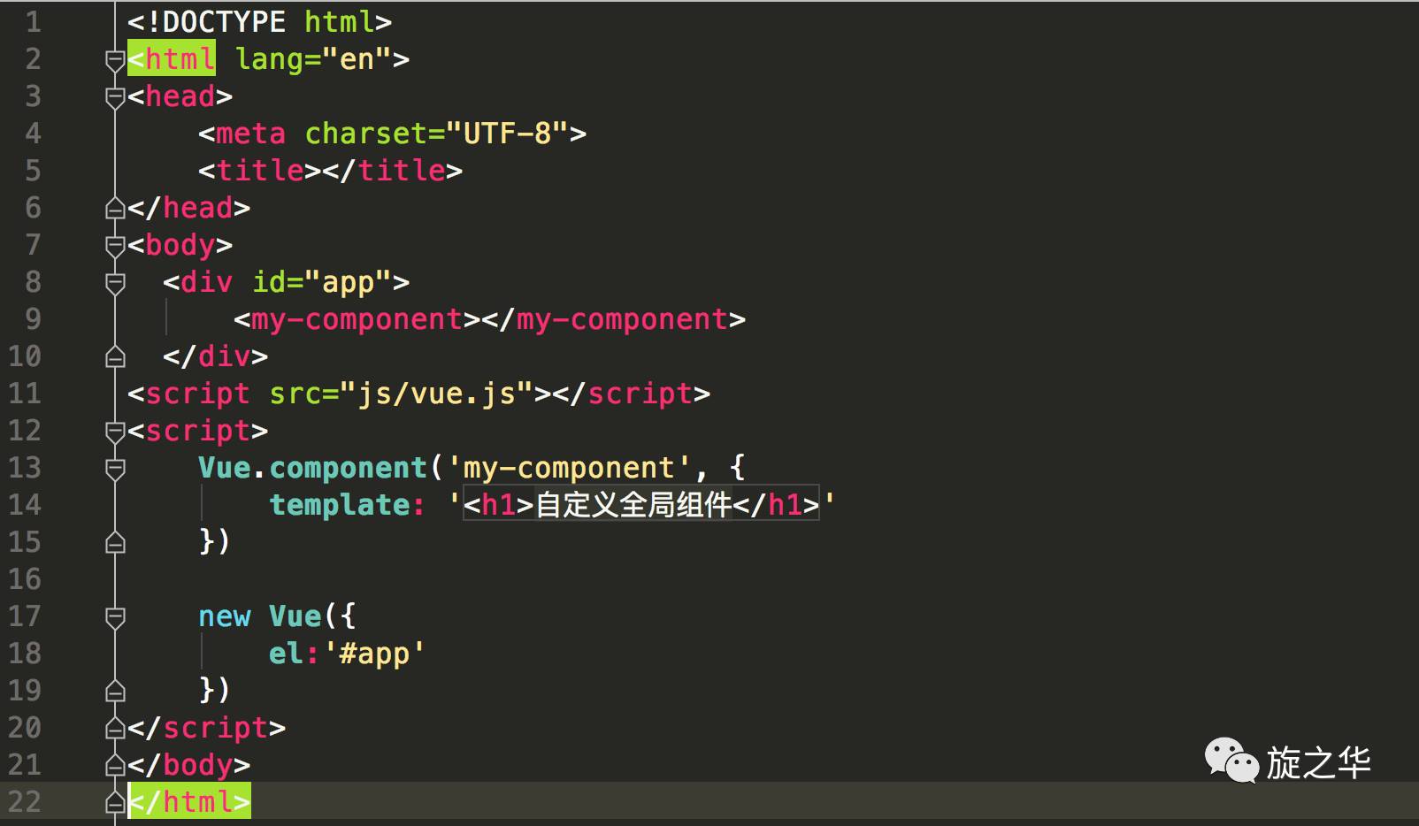Click the DOCTYPE keyword on line 1
Viewport: 1419px width, 826px height.
[224, 22]
